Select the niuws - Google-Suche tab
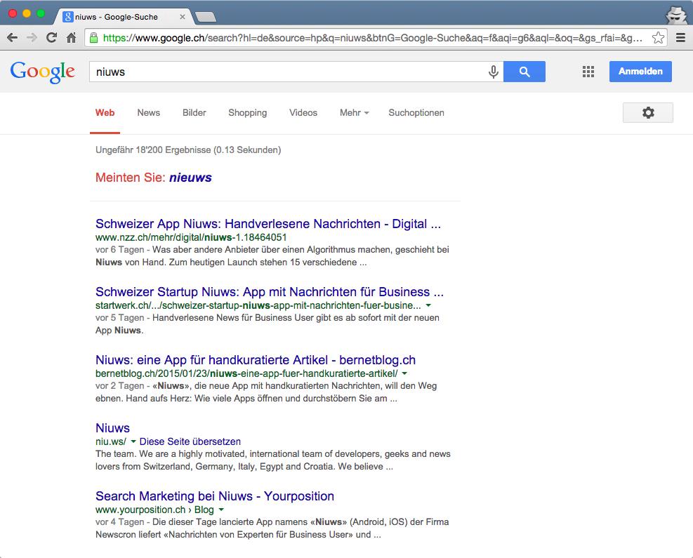Viewport: 693px width, 558px height. [123, 17]
